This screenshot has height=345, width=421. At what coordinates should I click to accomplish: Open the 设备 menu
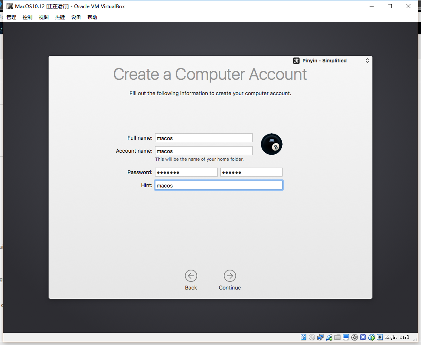[76, 17]
